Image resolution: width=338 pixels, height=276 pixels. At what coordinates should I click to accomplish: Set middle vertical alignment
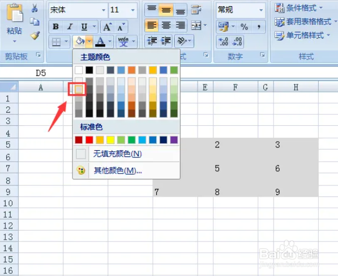tap(166, 10)
